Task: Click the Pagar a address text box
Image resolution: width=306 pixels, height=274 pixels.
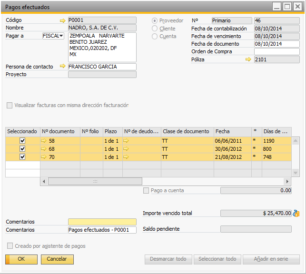Action: click(x=102, y=47)
